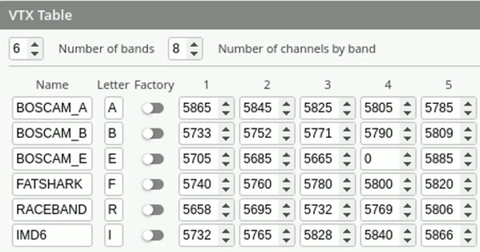Focus BOSCAM_E channel 4 frequency field
Image resolution: width=480 pixels, height=252 pixels.
(x=382, y=159)
